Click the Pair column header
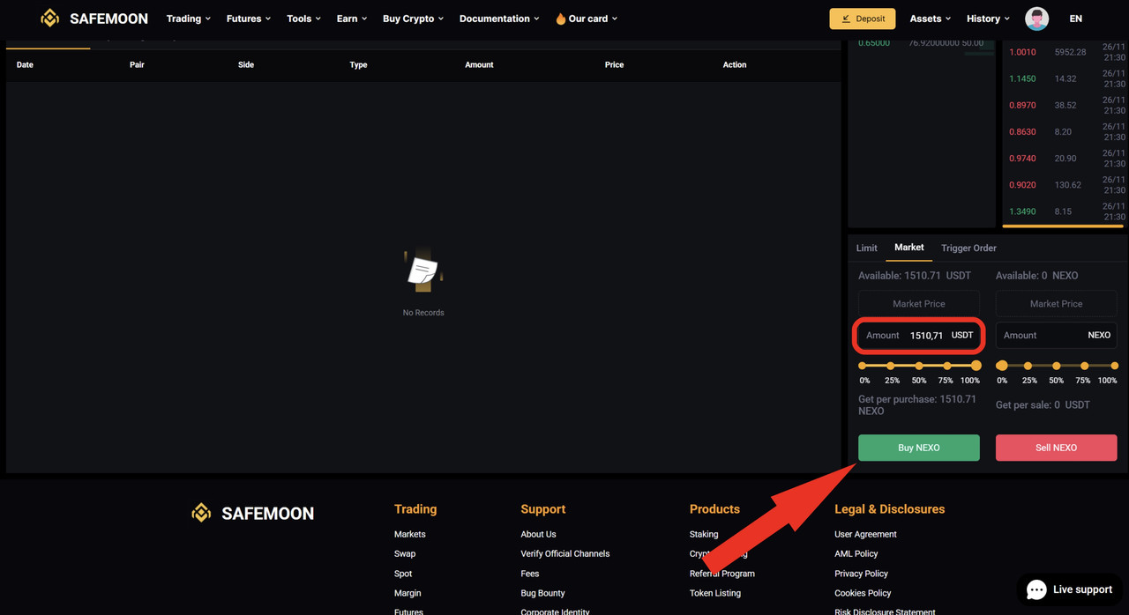The height and width of the screenshot is (615, 1129). (137, 65)
